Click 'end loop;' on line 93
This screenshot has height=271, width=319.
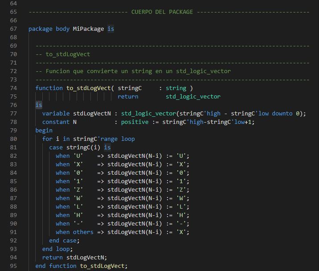click(57, 249)
